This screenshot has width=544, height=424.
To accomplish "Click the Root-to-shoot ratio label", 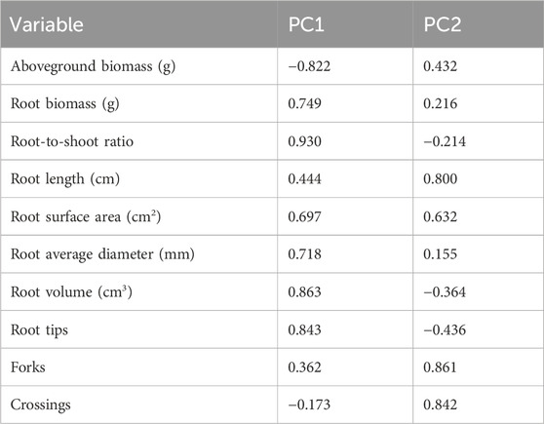I will coord(72,141).
